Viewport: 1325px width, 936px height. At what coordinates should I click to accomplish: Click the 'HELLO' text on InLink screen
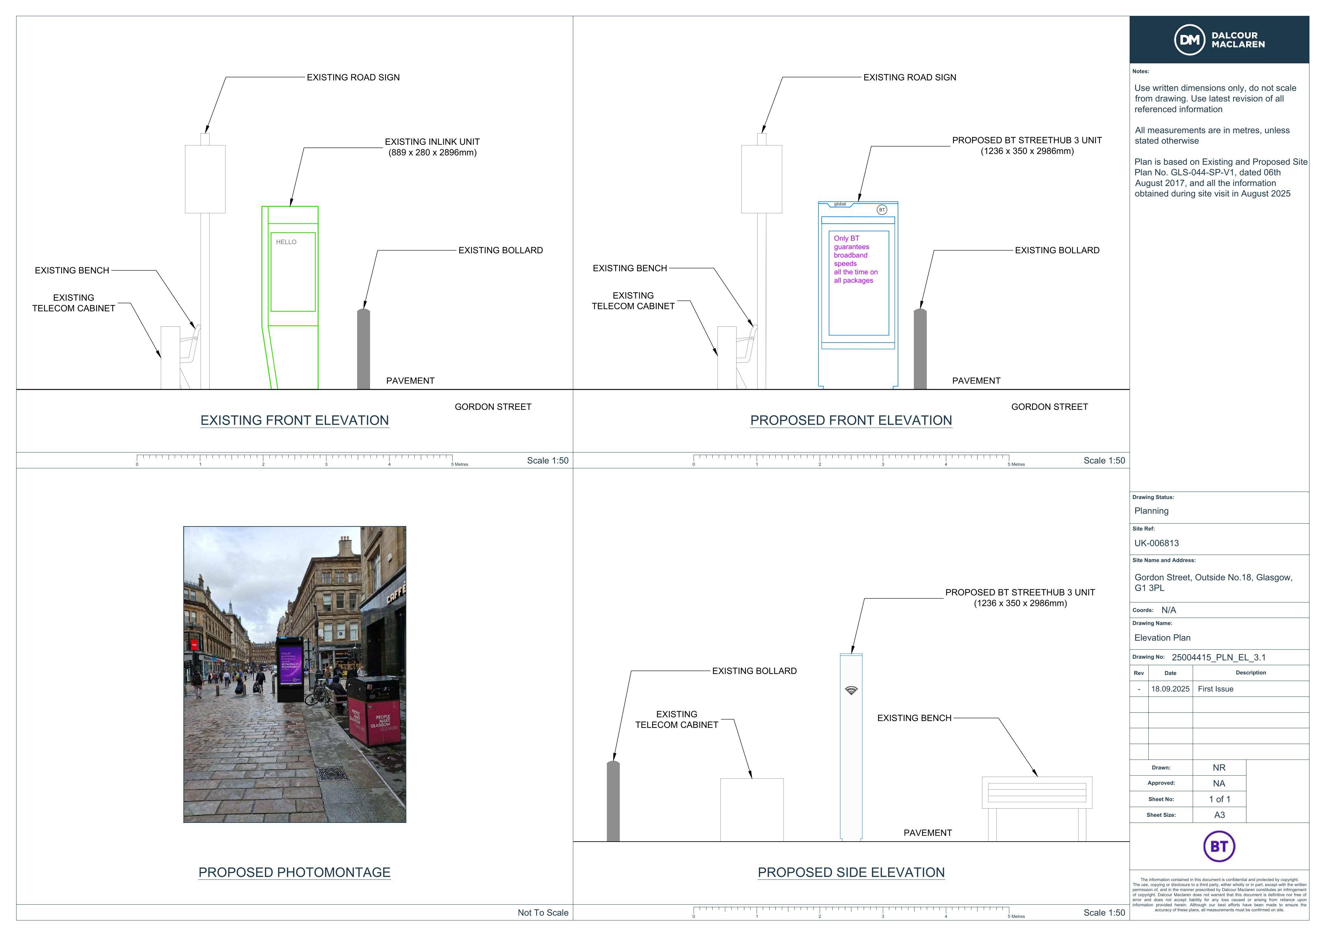(x=286, y=242)
